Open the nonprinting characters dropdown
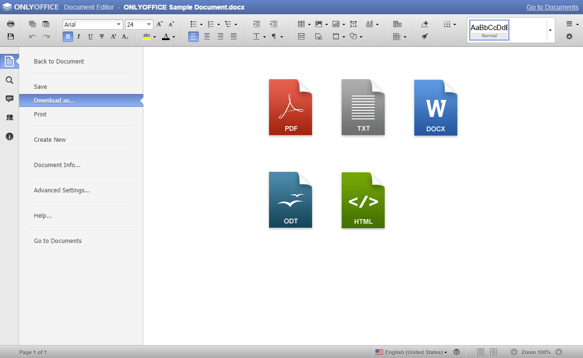Image resolution: width=583 pixels, height=358 pixels. click(281, 37)
